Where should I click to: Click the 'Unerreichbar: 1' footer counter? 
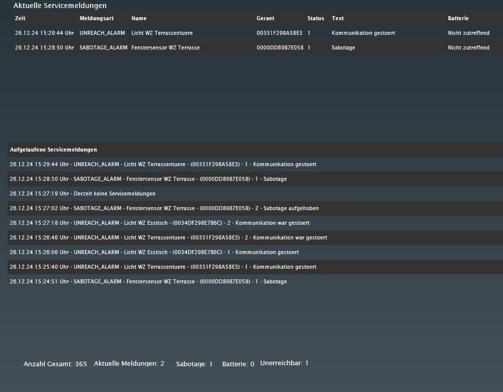[284, 363]
